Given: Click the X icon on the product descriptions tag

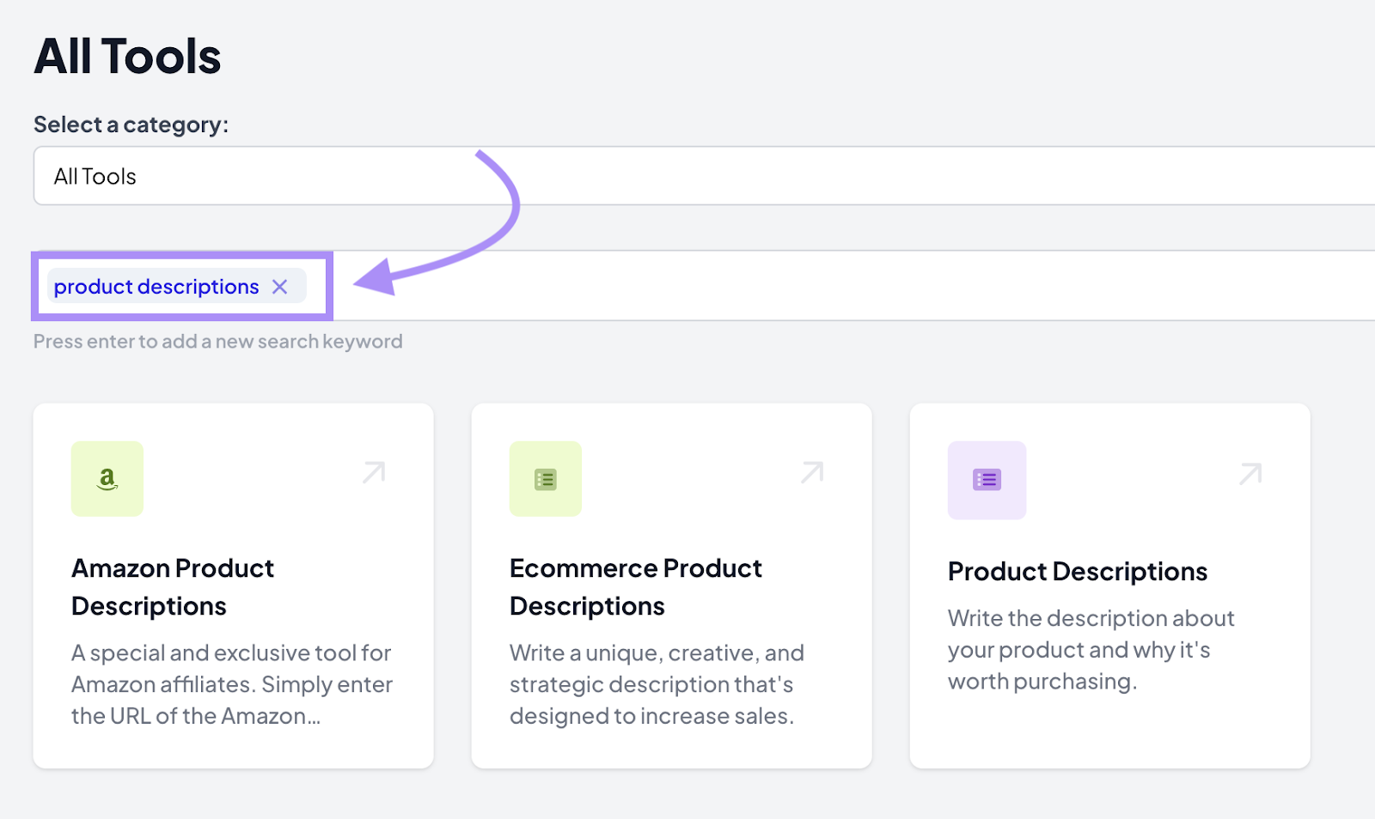Looking at the screenshot, I should (x=279, y=287).
